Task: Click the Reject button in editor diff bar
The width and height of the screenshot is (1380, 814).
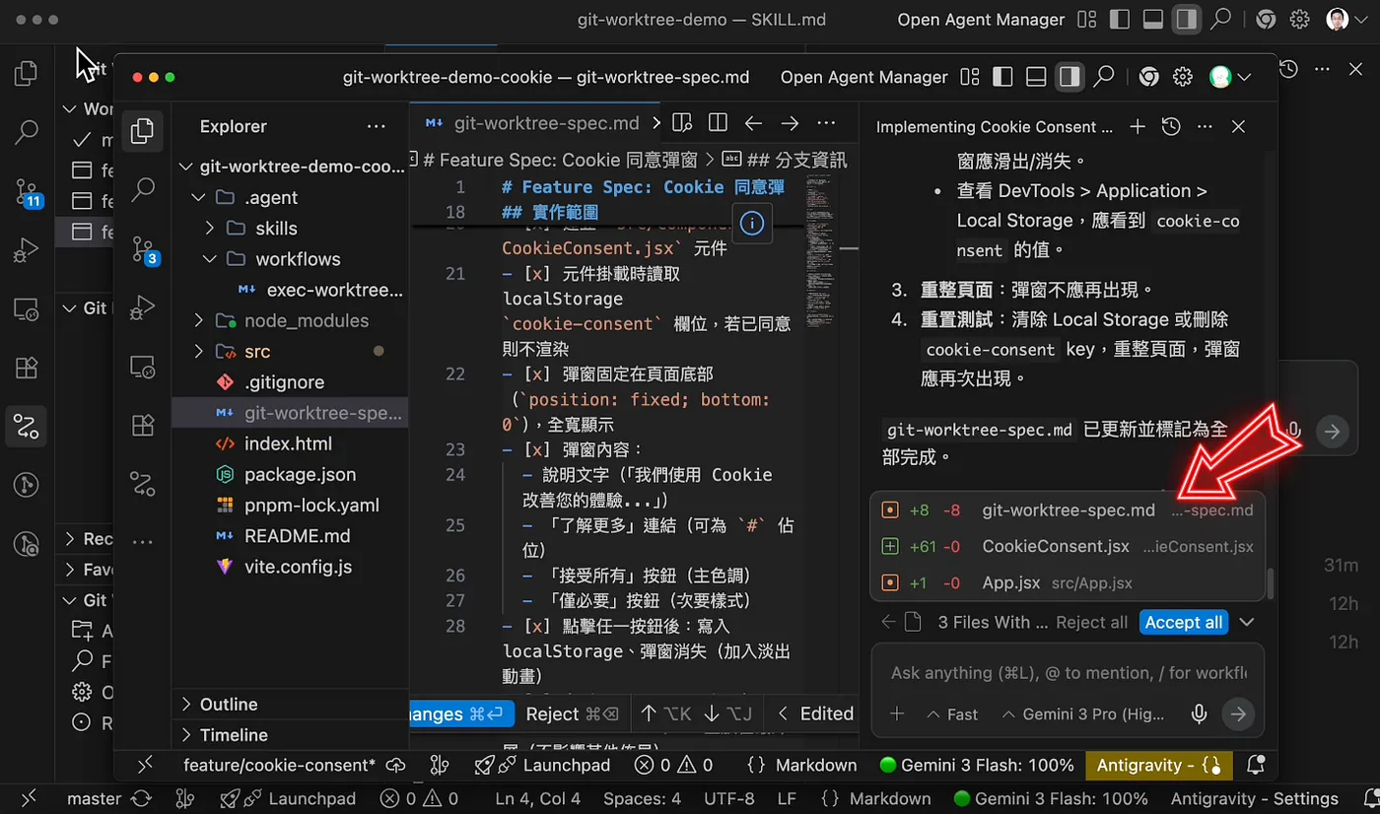Action: coord(572,713)
